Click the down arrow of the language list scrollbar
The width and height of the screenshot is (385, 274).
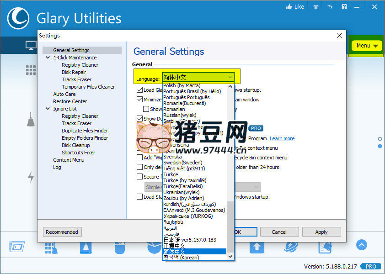tap(230, 257)
